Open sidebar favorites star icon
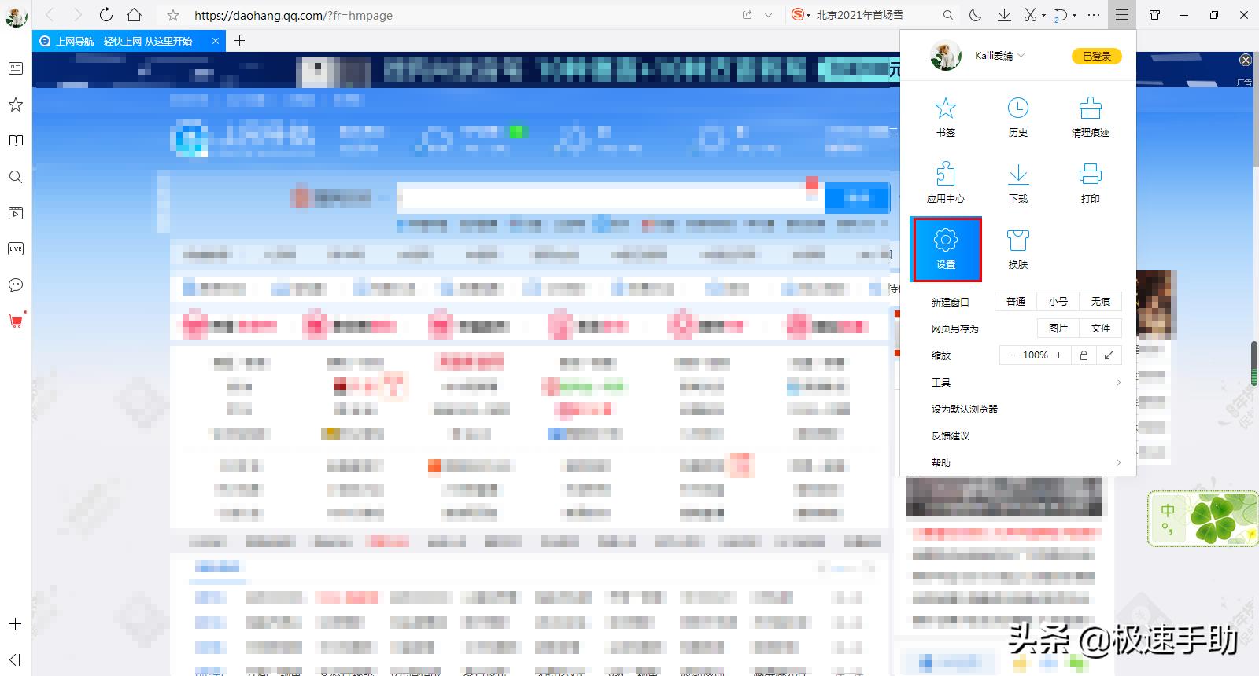 click(x=15, y=105)
